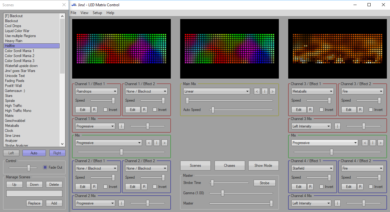
Task: Open the Setup menu
Action: pyautogui.click(x=97, y=13)
